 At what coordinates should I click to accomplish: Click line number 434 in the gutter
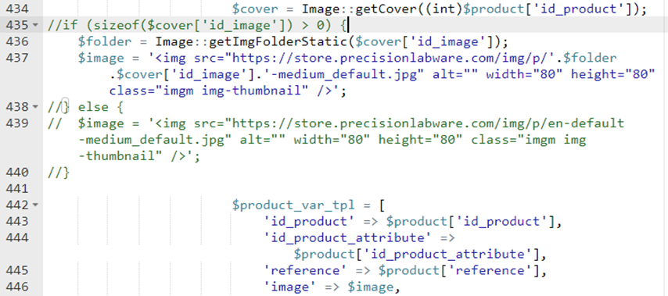[17, 9]
